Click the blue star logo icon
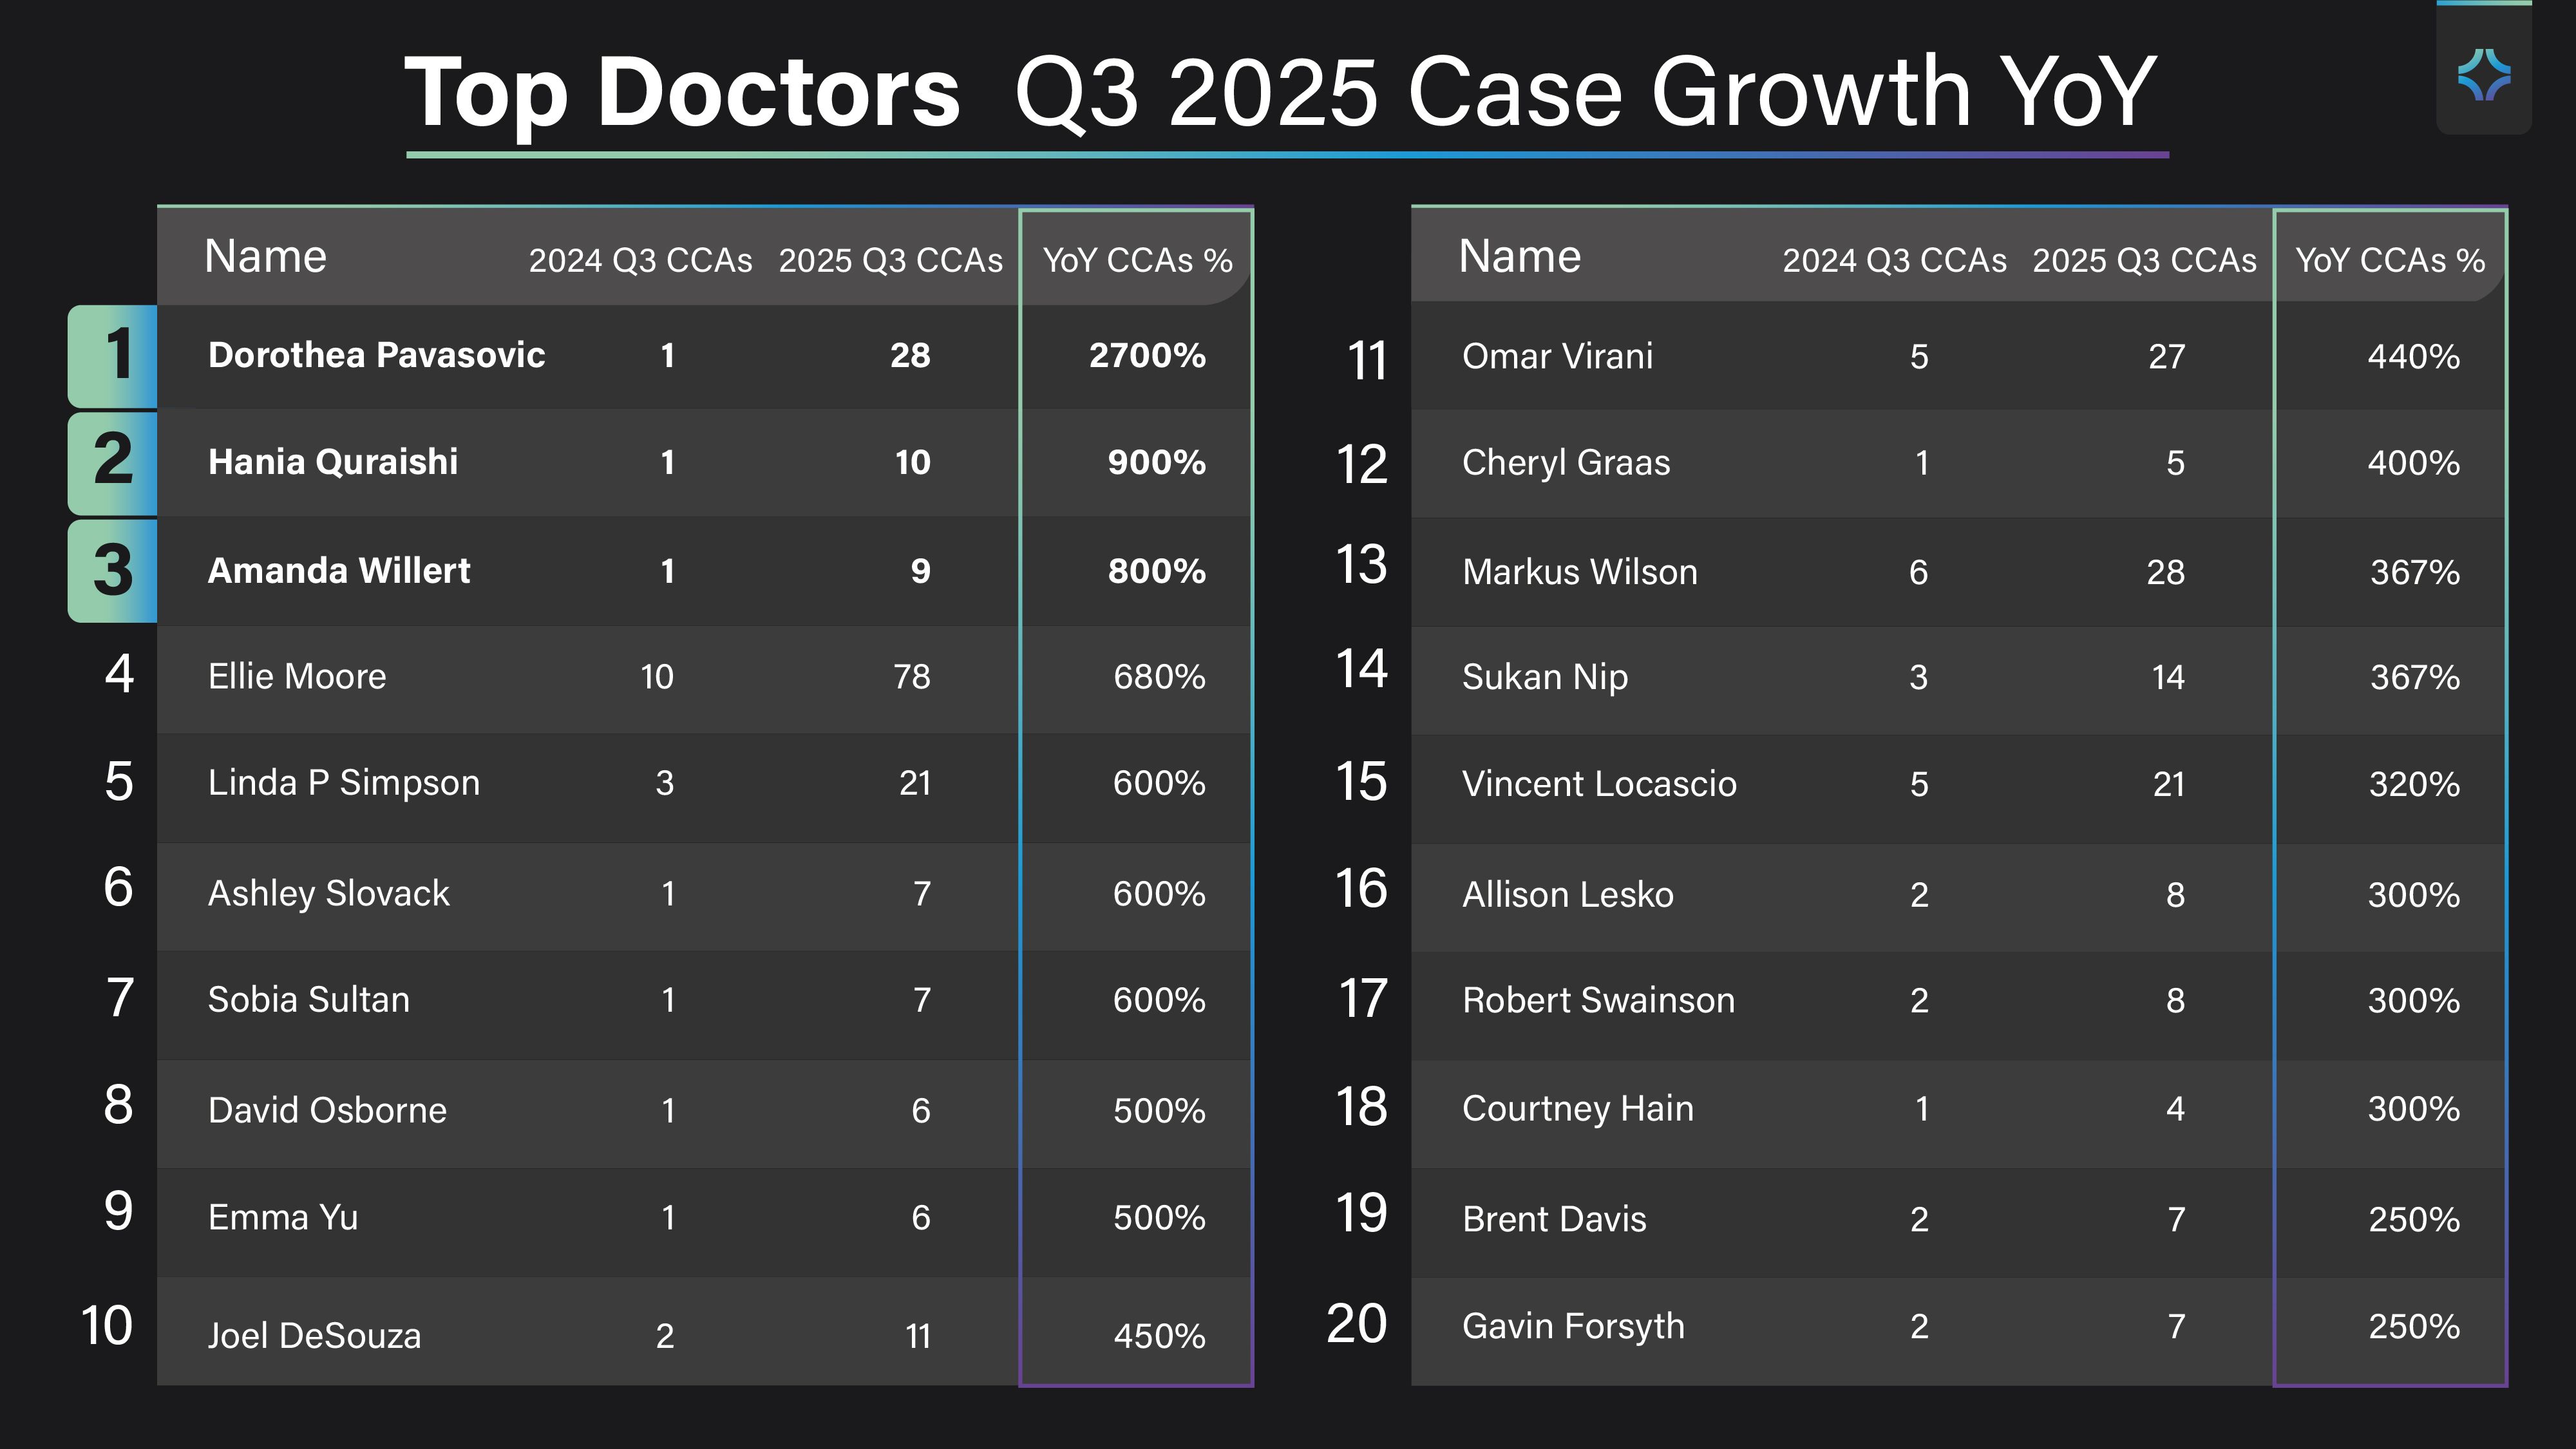The width and height of the screenshot is (2576, 1449). coord(2484,75)
